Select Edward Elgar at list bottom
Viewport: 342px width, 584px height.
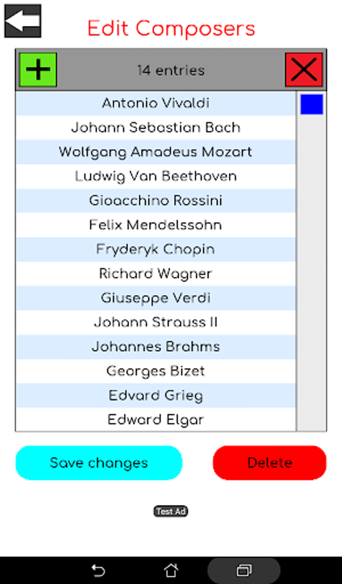pos(156,420)
